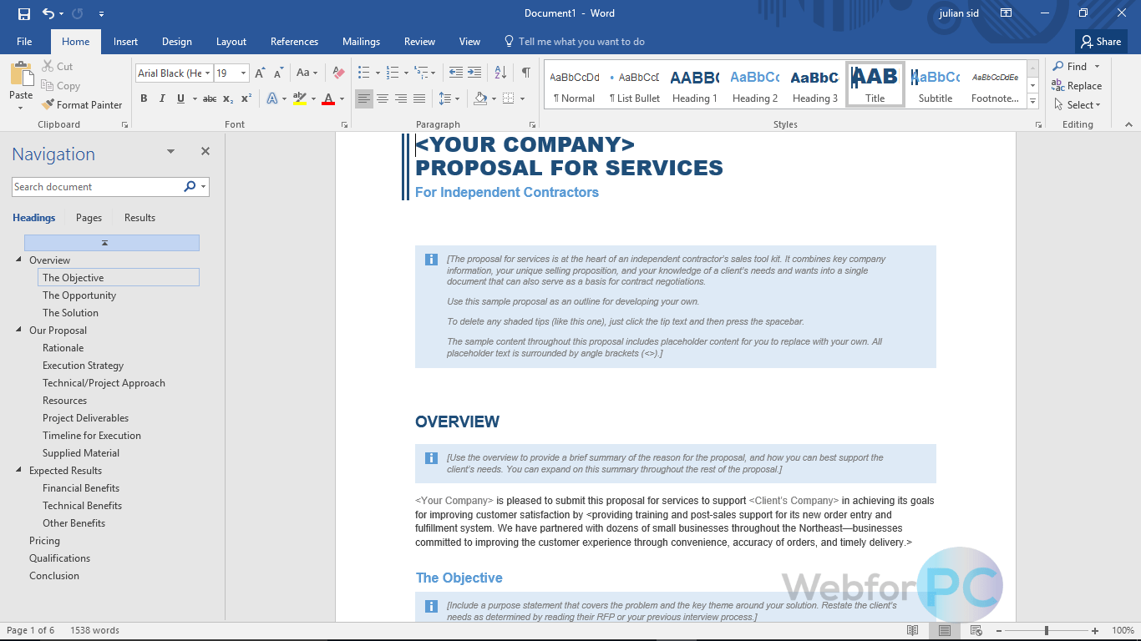This screenshot has width=1141, height=641.
Task: Switch to Read Mode view
Action: [x=913, y=630]
